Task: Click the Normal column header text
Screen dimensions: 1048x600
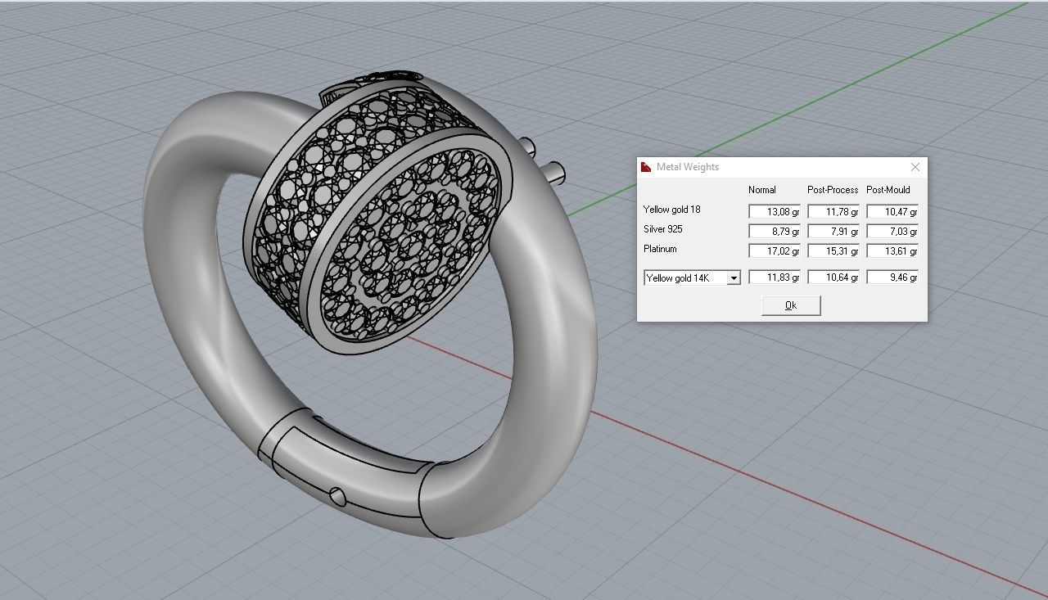Action: pyautogui.click(x=761, y=190)
